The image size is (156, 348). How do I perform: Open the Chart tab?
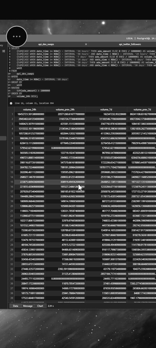pyautogui.click(x=40, y=306)
